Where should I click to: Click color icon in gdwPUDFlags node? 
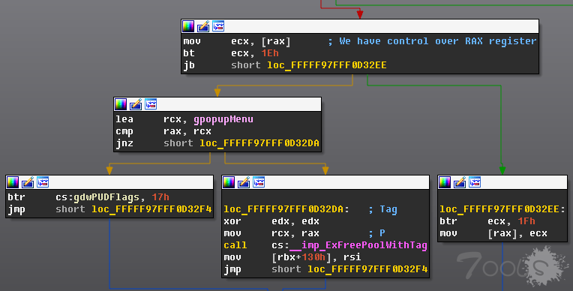coord(13,182)
